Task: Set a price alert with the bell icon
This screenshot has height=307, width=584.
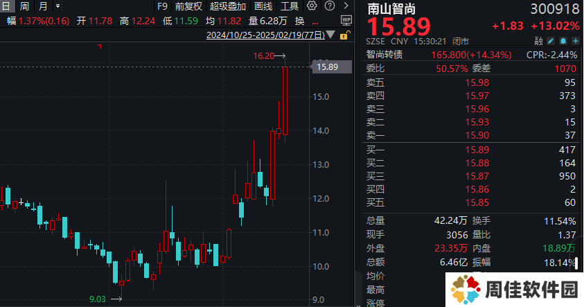Action: pos(563,41)
